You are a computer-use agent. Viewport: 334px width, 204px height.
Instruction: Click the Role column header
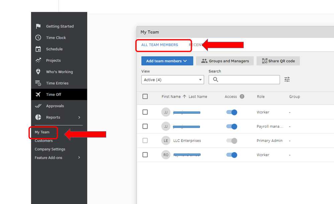[x=261, y=97]
